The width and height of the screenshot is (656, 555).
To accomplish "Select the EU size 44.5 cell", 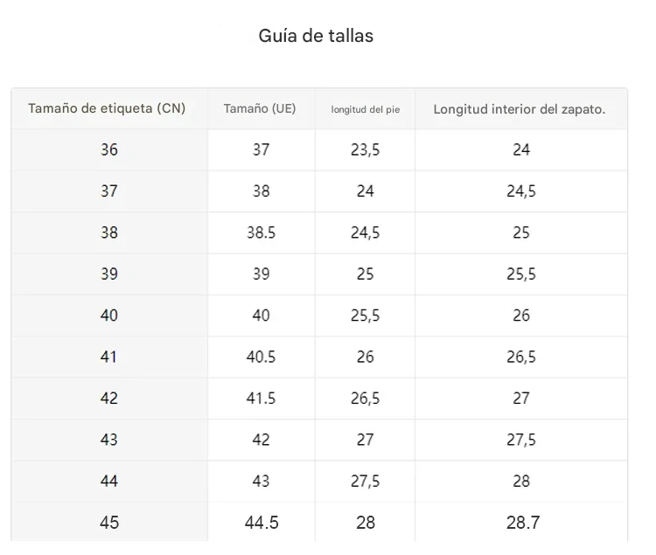I will tap(261, 523).
